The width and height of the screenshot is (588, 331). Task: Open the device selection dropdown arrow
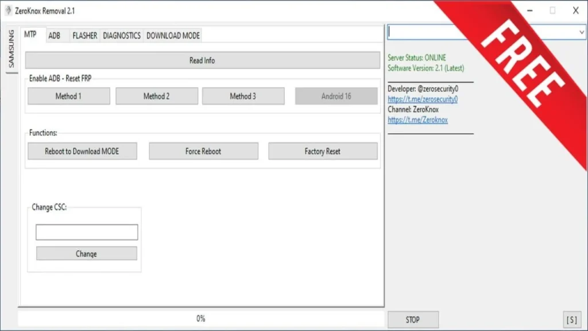(x=581, y=33)
